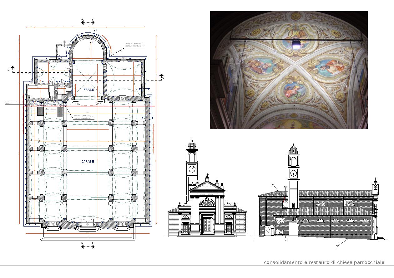Select the right side door on the front facade
The image size is (394, 278).
229,229
